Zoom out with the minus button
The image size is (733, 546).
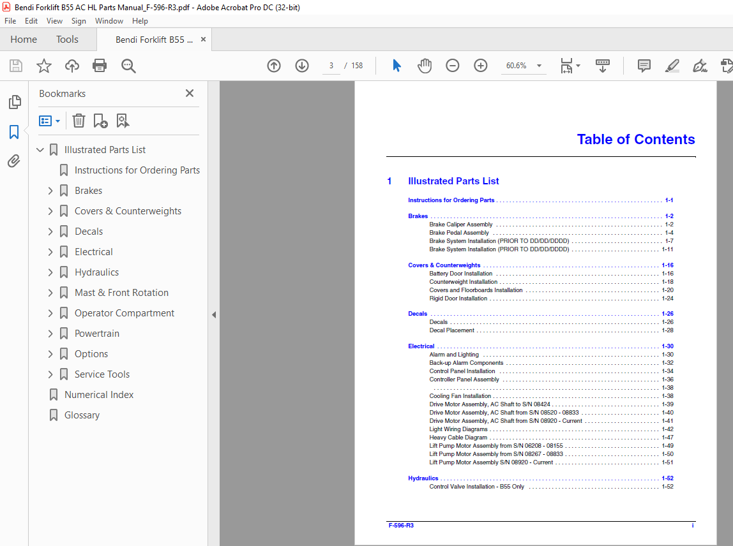pyautogui.click(x=453, y=66)
